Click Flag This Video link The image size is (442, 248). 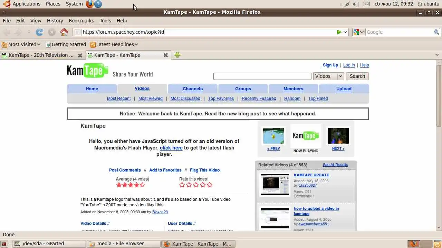coord(205,170)
